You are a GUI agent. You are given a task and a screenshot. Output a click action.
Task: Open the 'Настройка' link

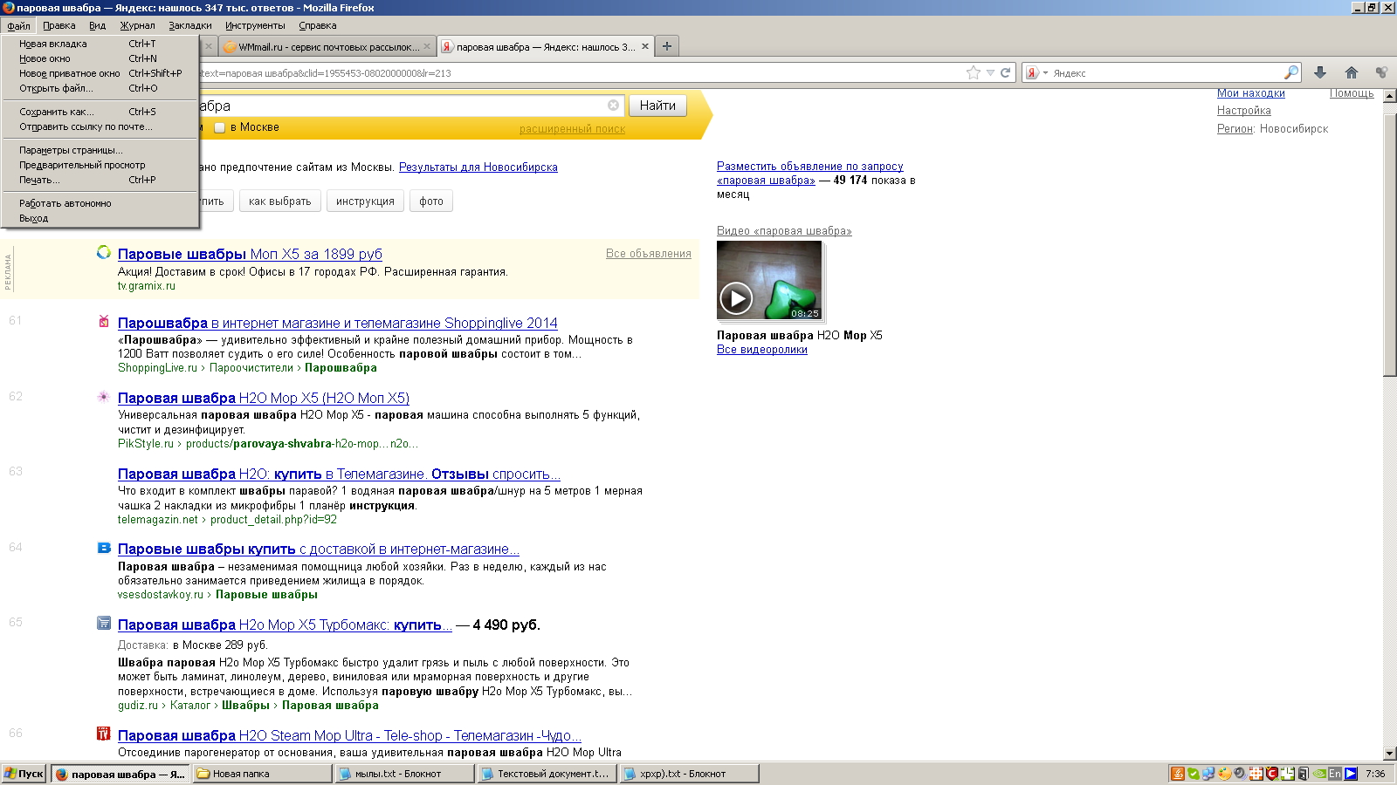(1244, 111)
